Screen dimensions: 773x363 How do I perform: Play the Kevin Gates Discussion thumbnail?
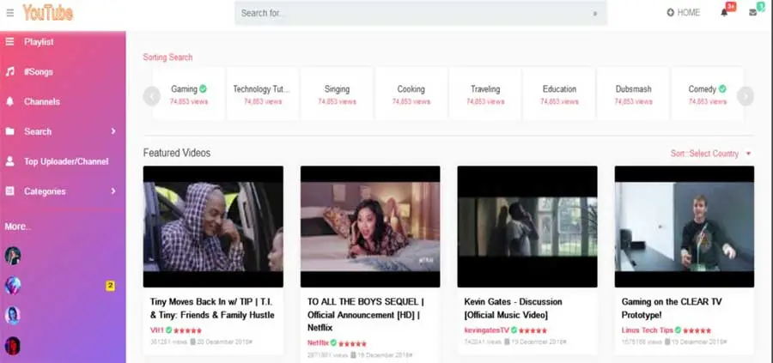(x=527, y=227)
